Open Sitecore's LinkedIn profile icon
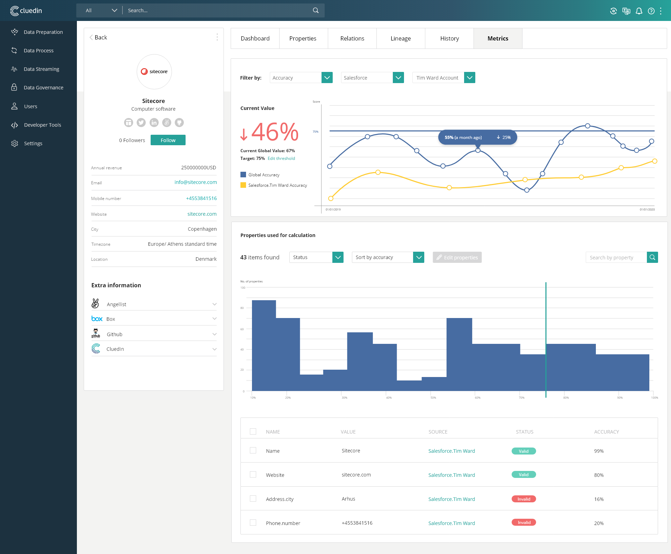 coord(154,123)
